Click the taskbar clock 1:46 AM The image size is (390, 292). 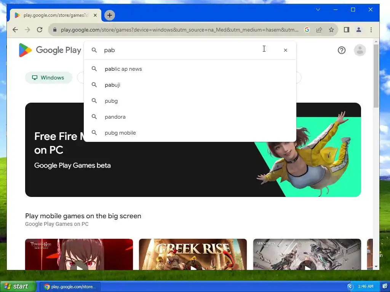click(365, 287)
